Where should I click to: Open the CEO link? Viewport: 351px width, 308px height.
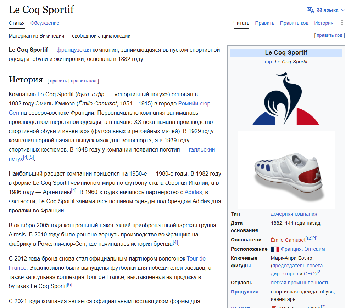[x=310, y=274]
